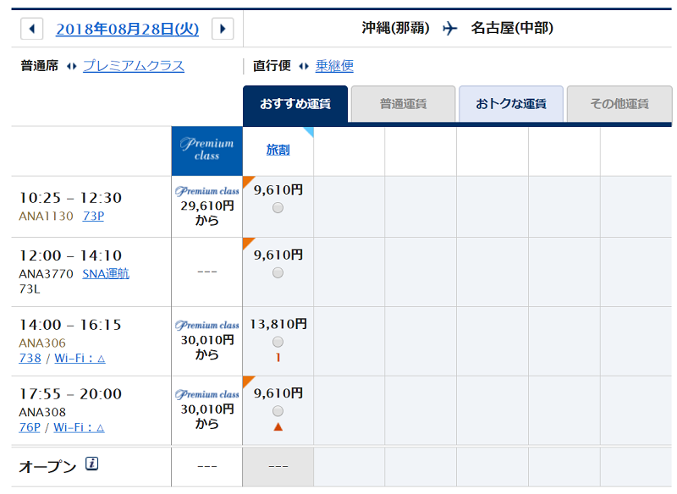Select the 普通運賃 tab
The width and height of the screenshot is (677, 494).
(404, 103)
